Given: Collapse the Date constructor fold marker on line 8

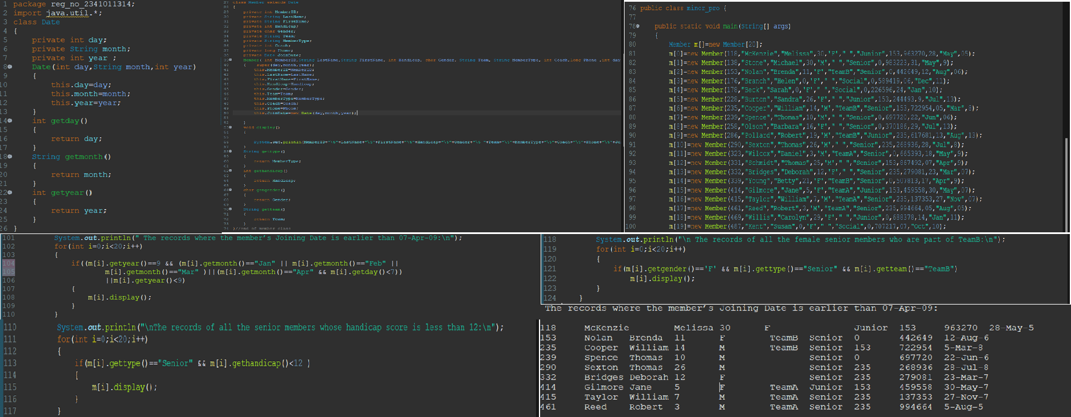Looking at the screenshot, I should pos(10,67).
